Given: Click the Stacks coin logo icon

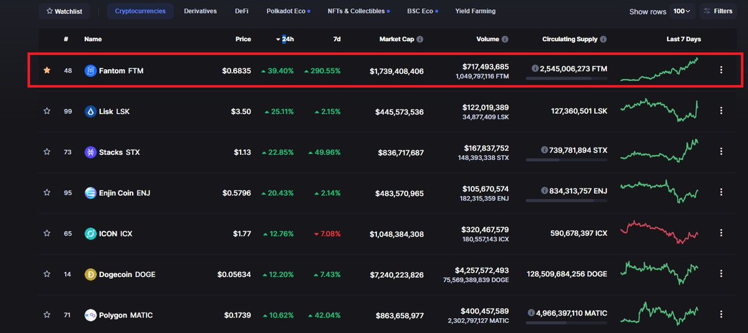Looking at the screenshot, I should (x=90, y=152).
